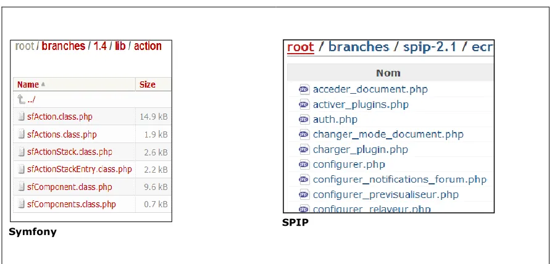This screenshot has width=552, height=264.
Task: Click php icon beside configurer_notifications_forum.php
Action: click(304, 179)
